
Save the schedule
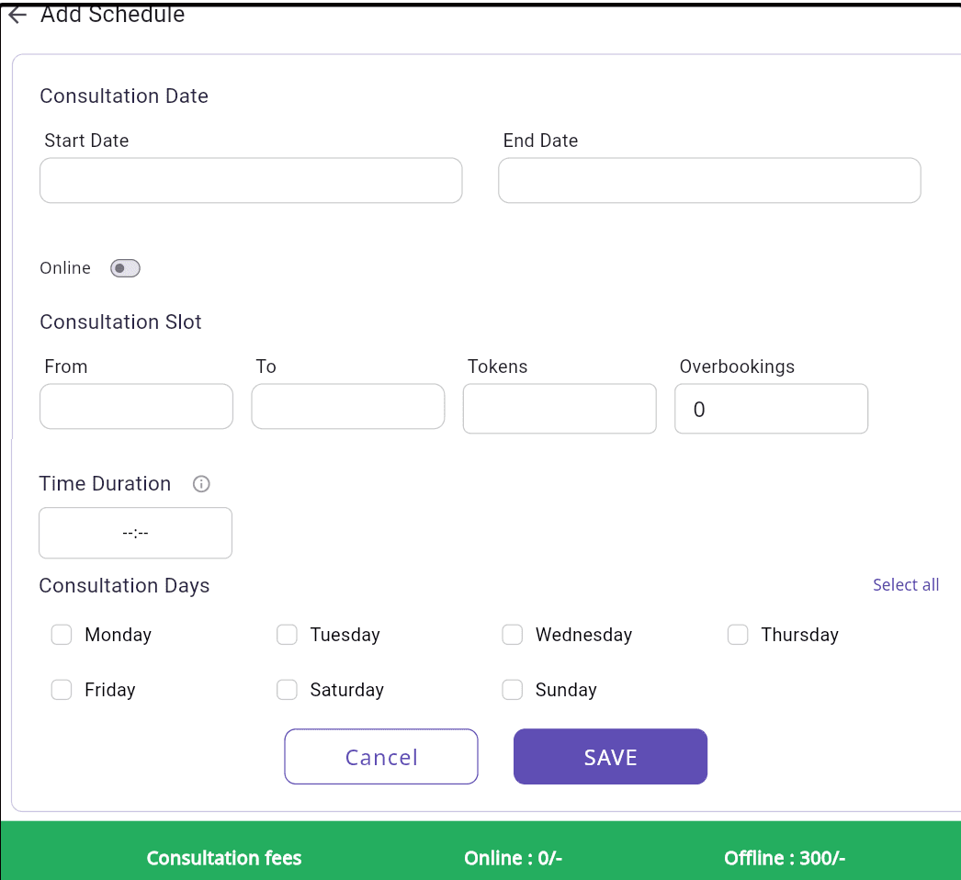[610, 756]
